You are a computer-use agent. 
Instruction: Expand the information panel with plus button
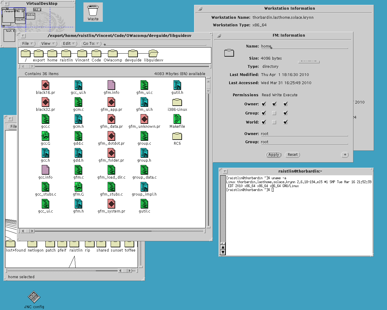345,155
